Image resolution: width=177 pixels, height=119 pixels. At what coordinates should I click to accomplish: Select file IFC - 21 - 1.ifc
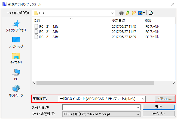49,27
